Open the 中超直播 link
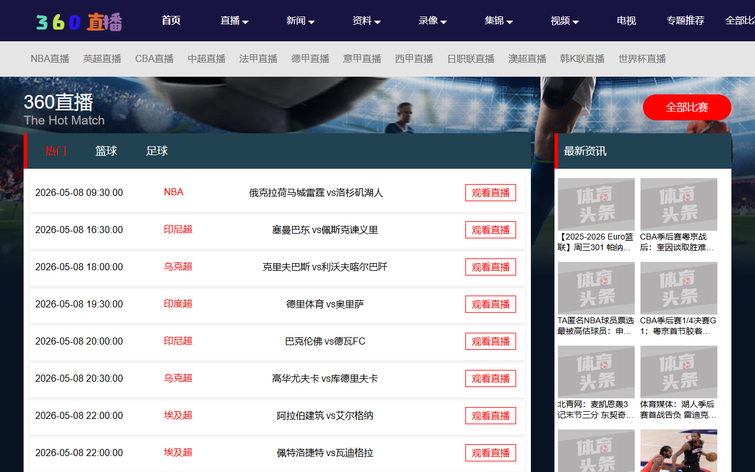Viewport: 755px width, 472px height. (206, 59)
